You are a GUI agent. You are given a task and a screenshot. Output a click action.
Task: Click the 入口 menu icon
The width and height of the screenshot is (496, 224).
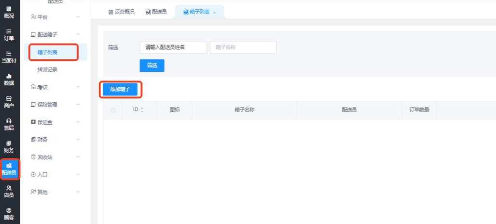pyautogui.click(x=33, y=174)
